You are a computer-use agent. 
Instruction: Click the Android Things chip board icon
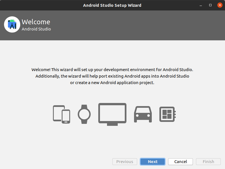[x=168, y=114]
